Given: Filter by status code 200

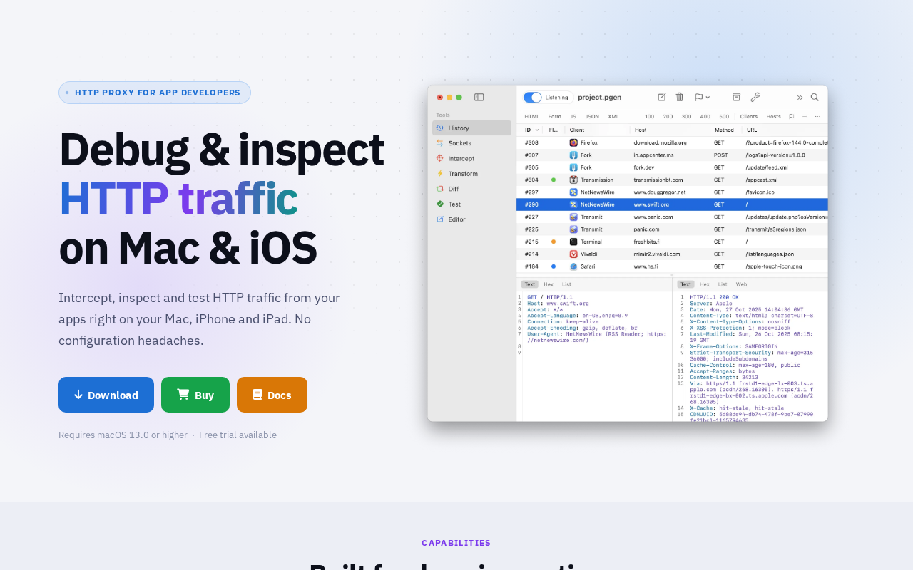Looking at the screenshot, I should [x=668, y=117].
